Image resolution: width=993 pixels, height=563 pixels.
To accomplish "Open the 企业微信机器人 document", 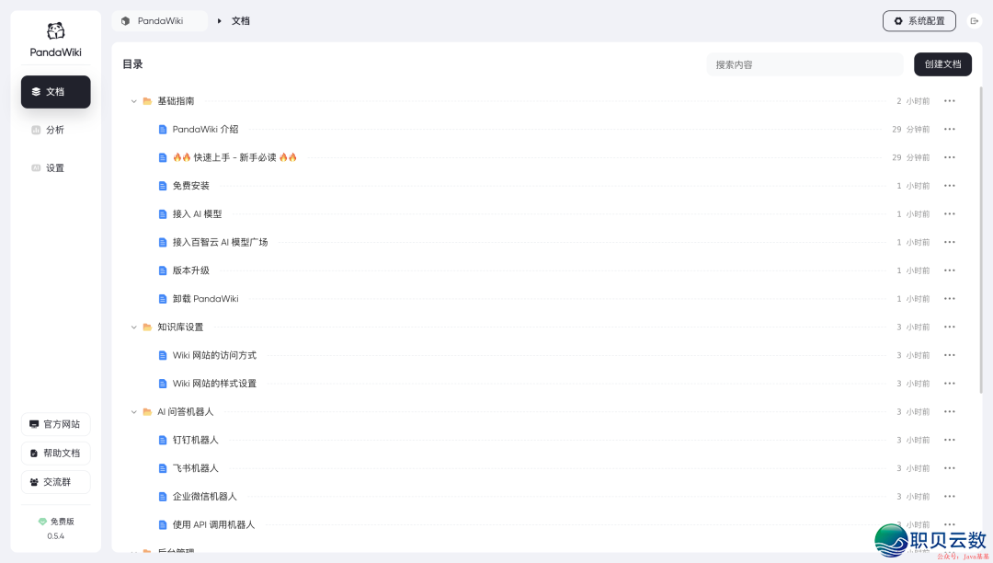I will tap(204, 497).
